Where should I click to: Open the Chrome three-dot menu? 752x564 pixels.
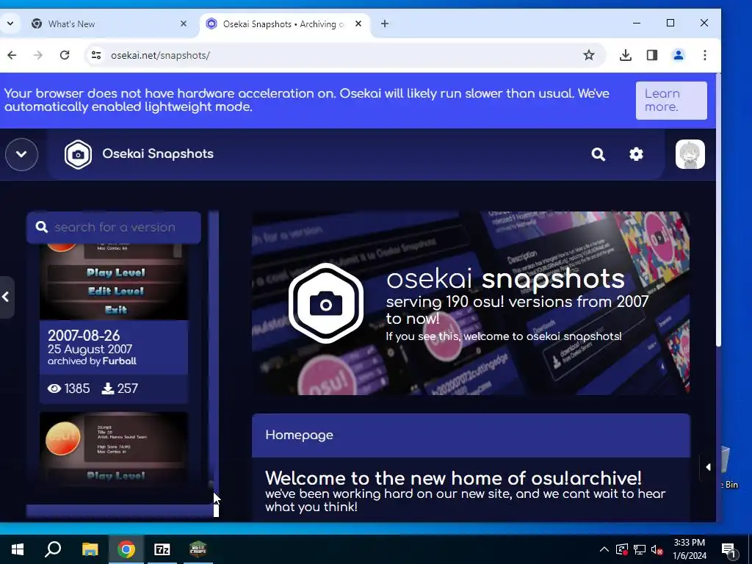coord(704,55)
